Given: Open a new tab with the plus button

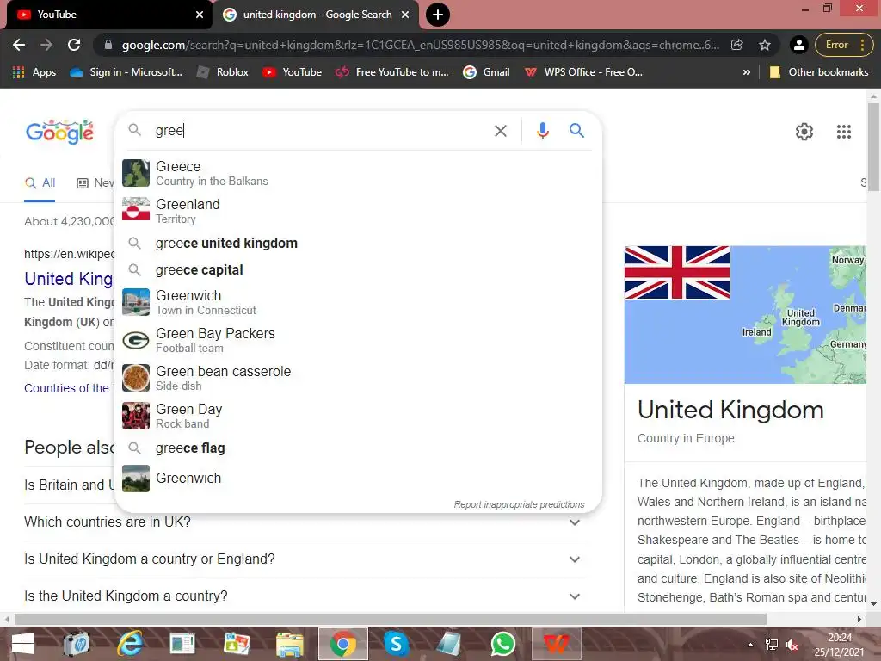Looking at the screenshot, I should (438, 15).
